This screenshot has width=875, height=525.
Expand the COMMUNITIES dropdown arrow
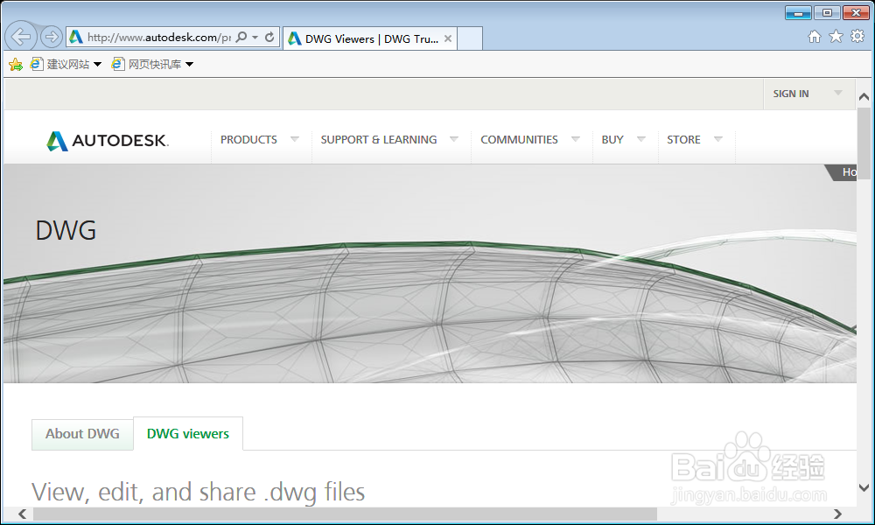(576, 139)
